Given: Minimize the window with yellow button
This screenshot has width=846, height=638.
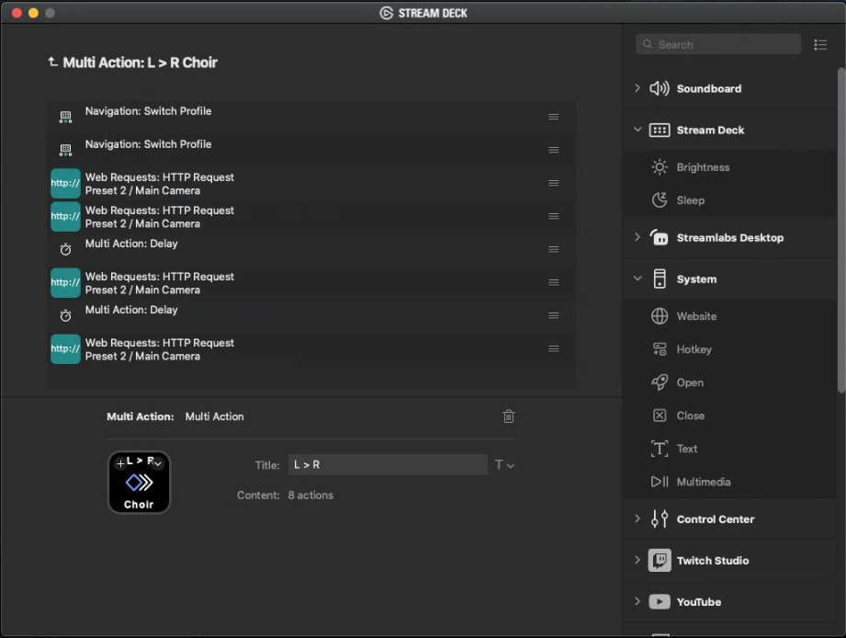Looking at the screenshot, I should [33, 13].
